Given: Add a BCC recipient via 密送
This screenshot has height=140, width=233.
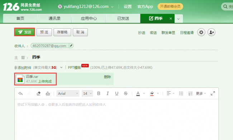Looking at the screenshot, I should point(153,33).
